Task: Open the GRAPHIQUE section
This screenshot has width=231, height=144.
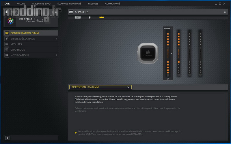Action: coord(31,50)
